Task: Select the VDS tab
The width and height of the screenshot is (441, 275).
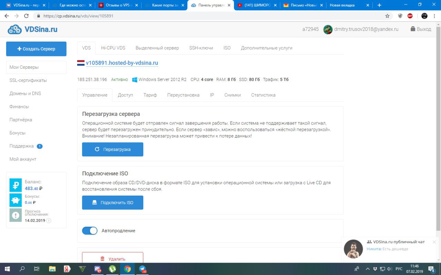Action: [86, 48]
